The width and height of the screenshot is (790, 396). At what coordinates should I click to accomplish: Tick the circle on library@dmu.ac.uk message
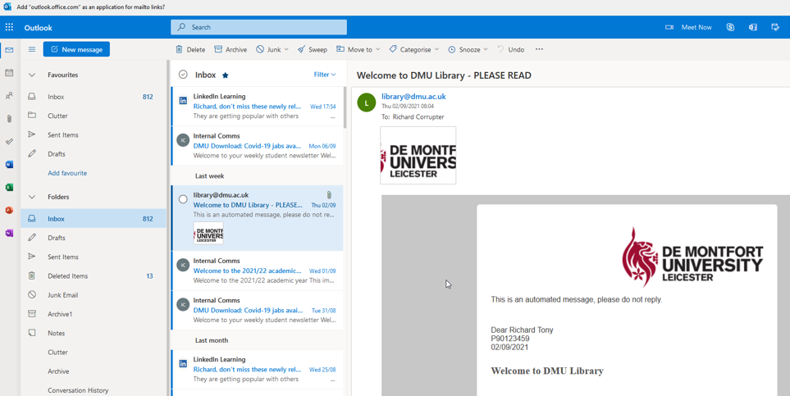[x=183, y=199]
